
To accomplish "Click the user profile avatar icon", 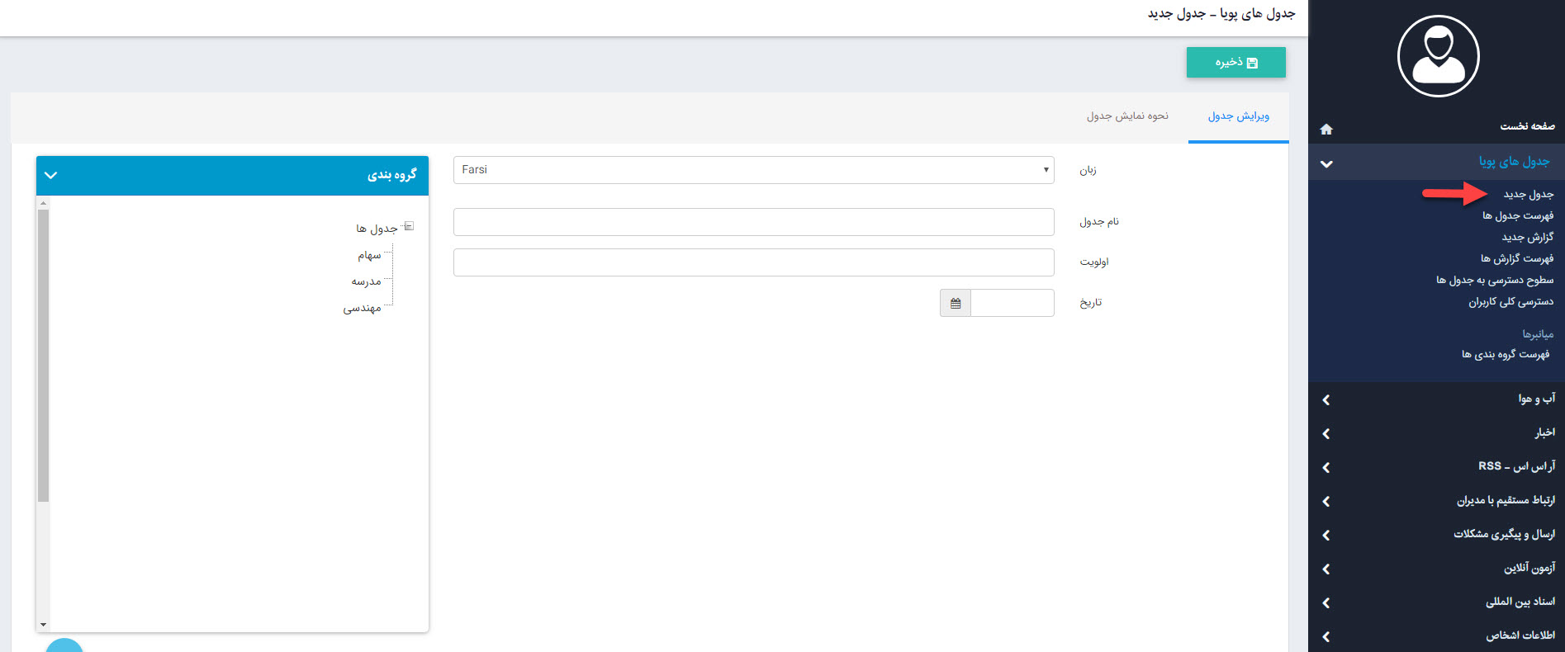I will tap(1438, 56).
